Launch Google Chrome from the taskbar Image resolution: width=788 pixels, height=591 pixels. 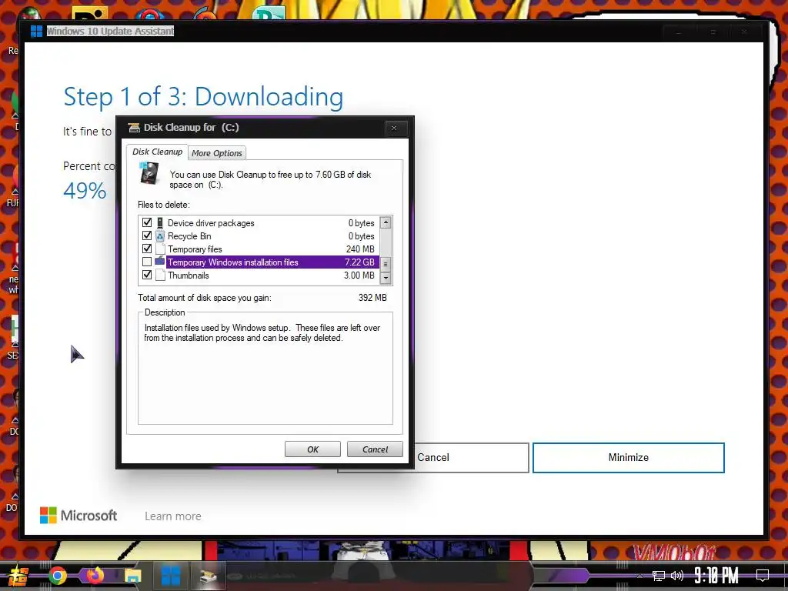click(x=58, y=576)
